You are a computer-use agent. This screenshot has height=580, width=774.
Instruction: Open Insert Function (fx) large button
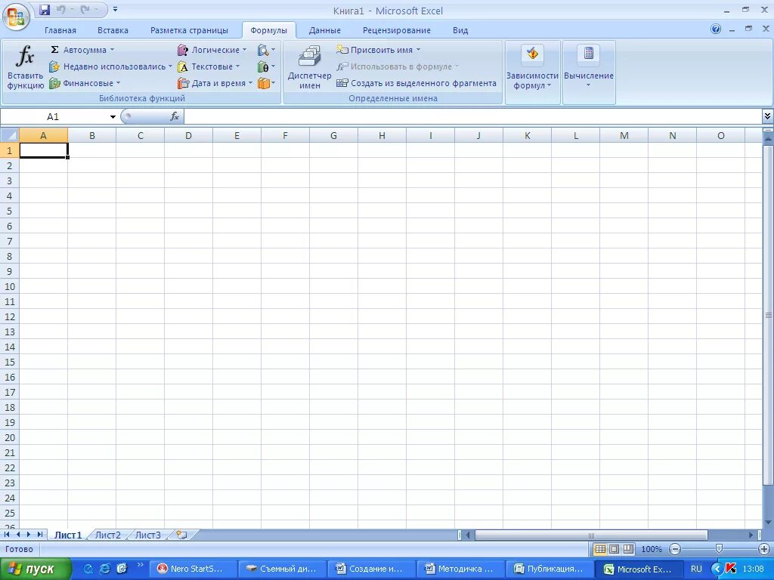(x=25, y=67)
